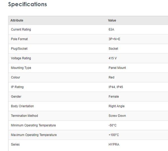The width and height of the screenshot is (168, 151).
Task: Select the Panel Mount value
Action: coord(117,68)
